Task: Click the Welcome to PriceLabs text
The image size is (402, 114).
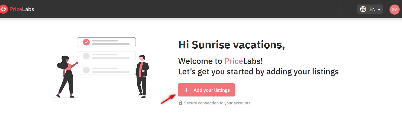Action: point(220,61)
